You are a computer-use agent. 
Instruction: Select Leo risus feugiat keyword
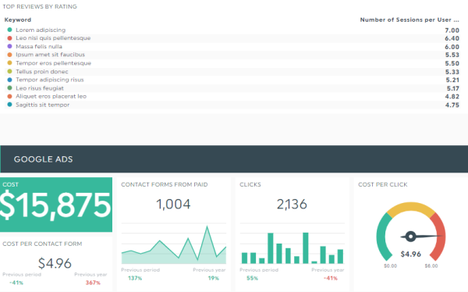coord(40,88)
